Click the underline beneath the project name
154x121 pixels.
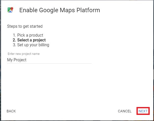49,63
